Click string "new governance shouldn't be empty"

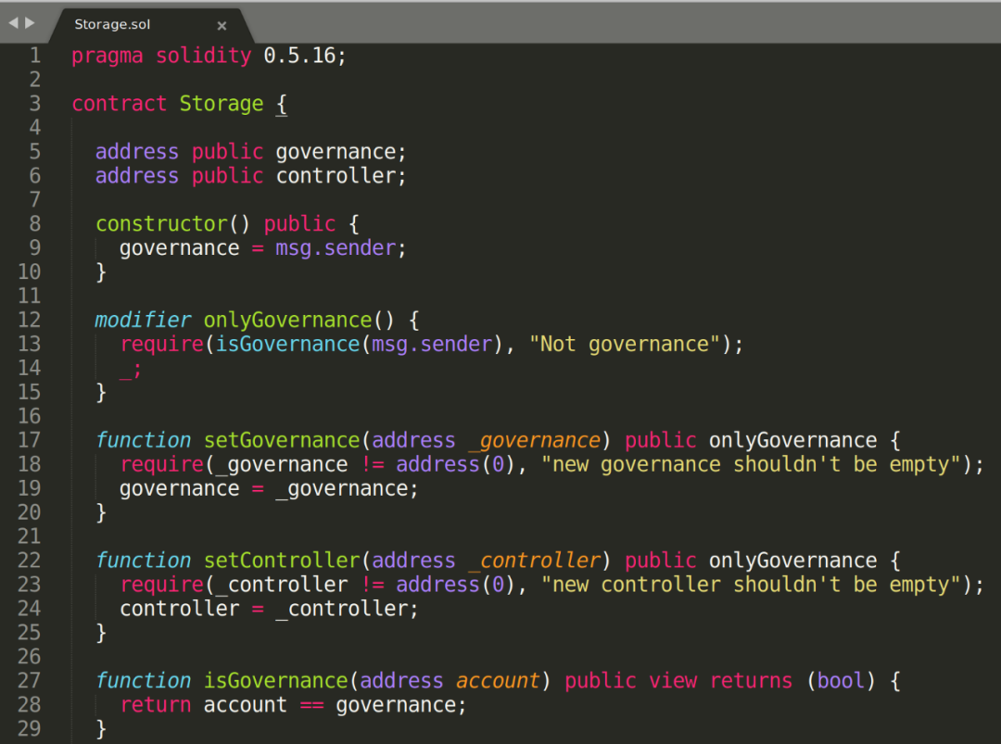click(751, 464)
